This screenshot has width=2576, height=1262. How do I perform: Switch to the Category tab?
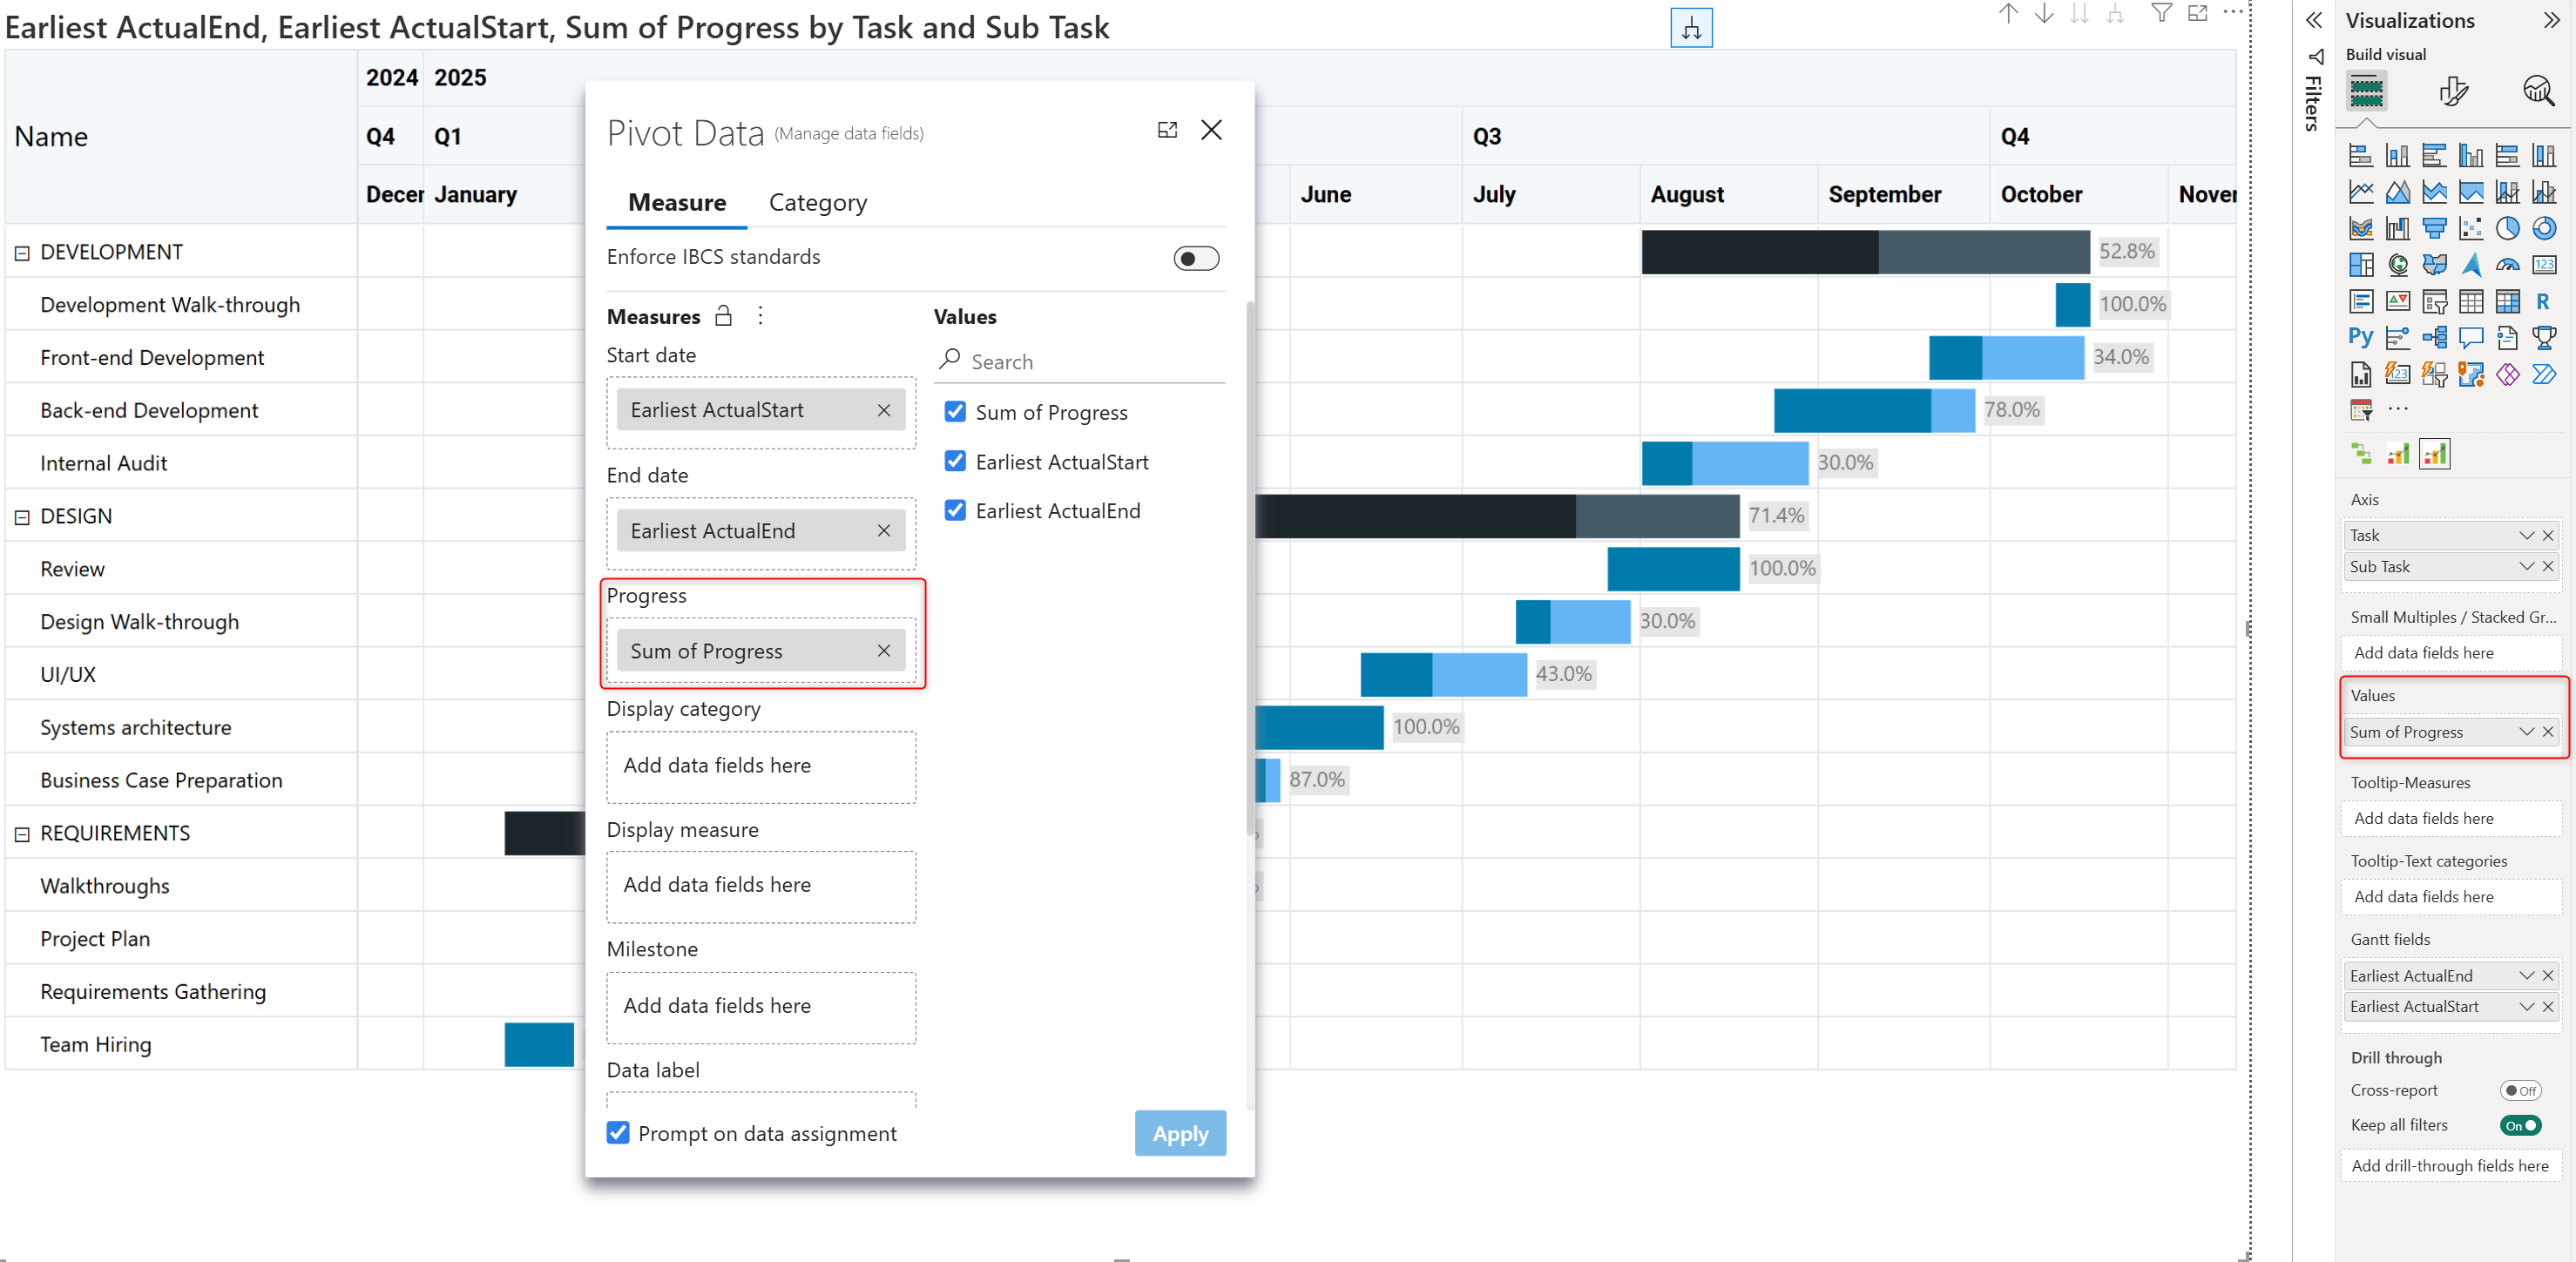tap(817, 203)
